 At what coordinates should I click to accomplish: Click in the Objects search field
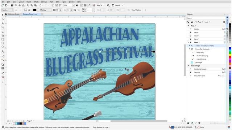tap(206, 18)
